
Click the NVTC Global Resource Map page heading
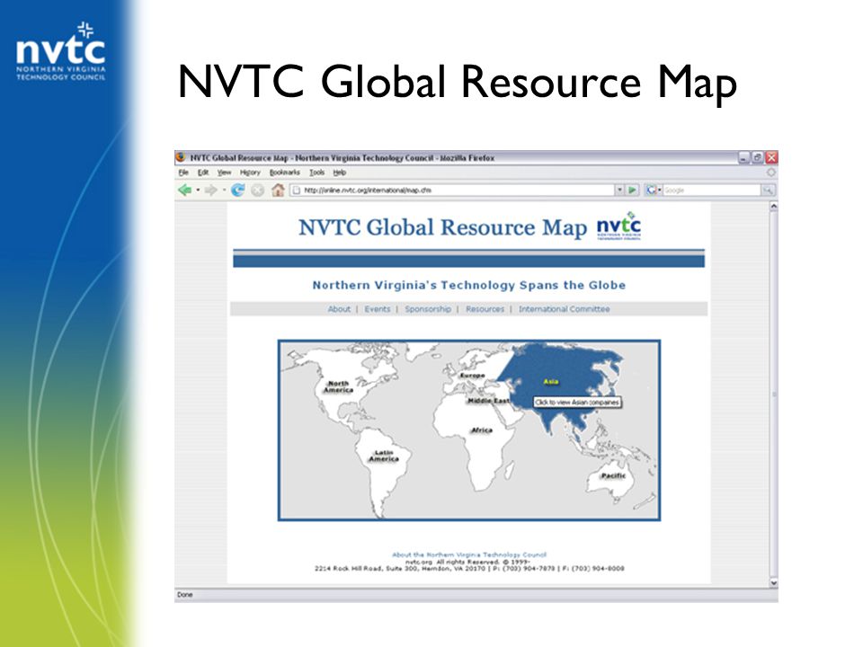click(443, 227)
